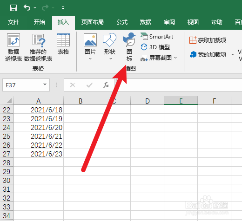Select row 28 header
Viewport: 242px width, 221px height.
click(x=7, y=162)
